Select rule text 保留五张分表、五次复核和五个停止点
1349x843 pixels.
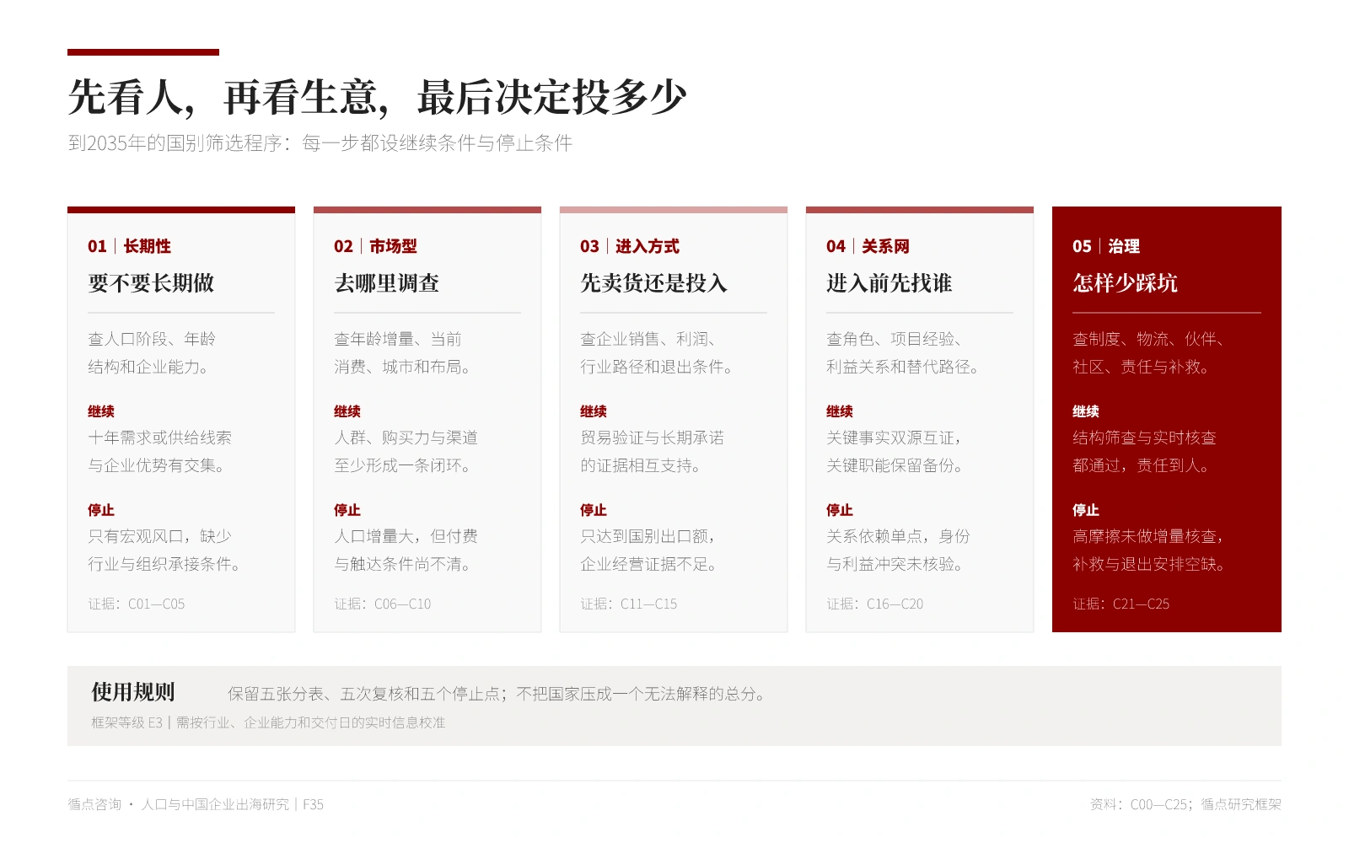click(363, 694)
